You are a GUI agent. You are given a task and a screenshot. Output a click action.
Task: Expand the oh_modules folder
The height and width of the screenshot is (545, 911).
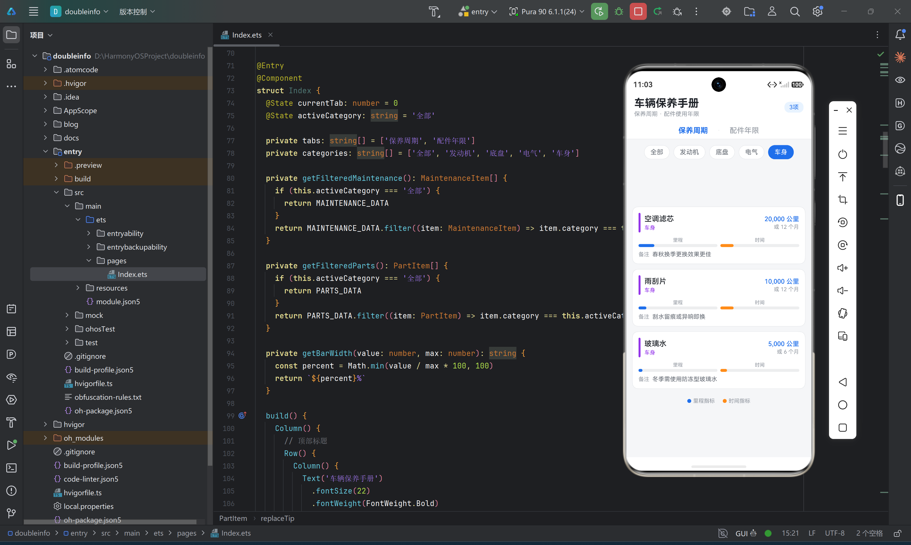click(x=45, y=438)
